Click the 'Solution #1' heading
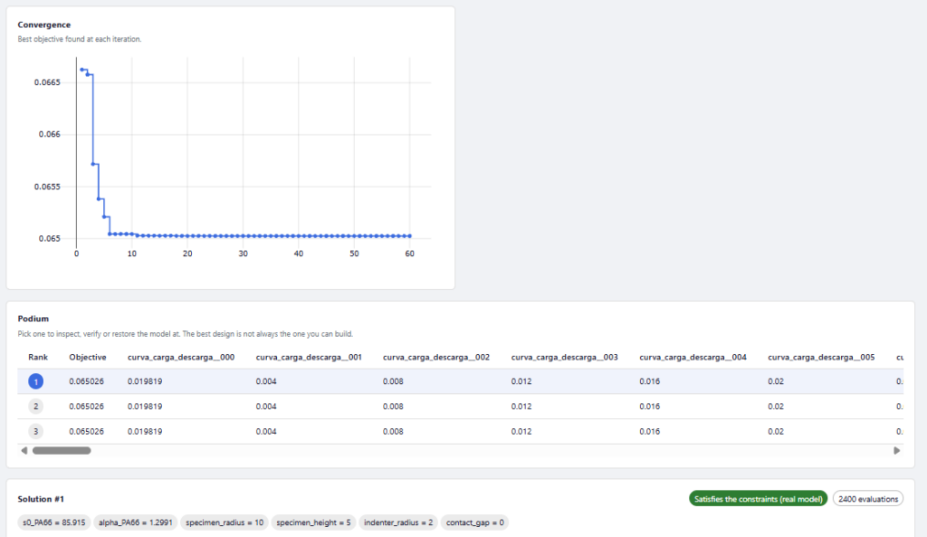This screenshot has height=537, width=927. 41,499
